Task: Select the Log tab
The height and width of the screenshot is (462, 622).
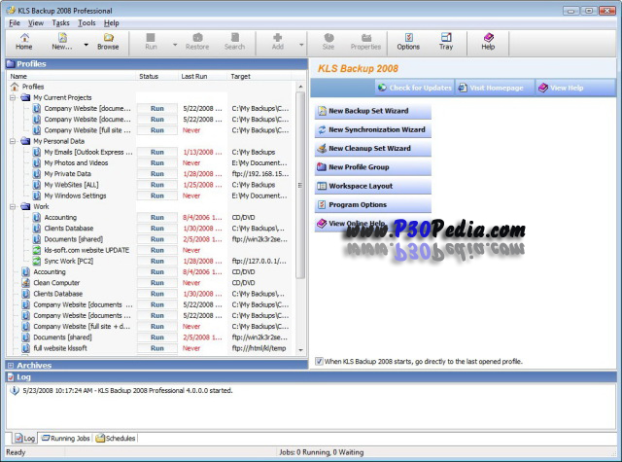Action: [x=24, y=439]
